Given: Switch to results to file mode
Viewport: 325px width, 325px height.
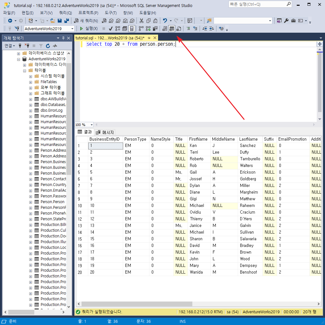Looking at the screenshot, I should pos(179,28).
